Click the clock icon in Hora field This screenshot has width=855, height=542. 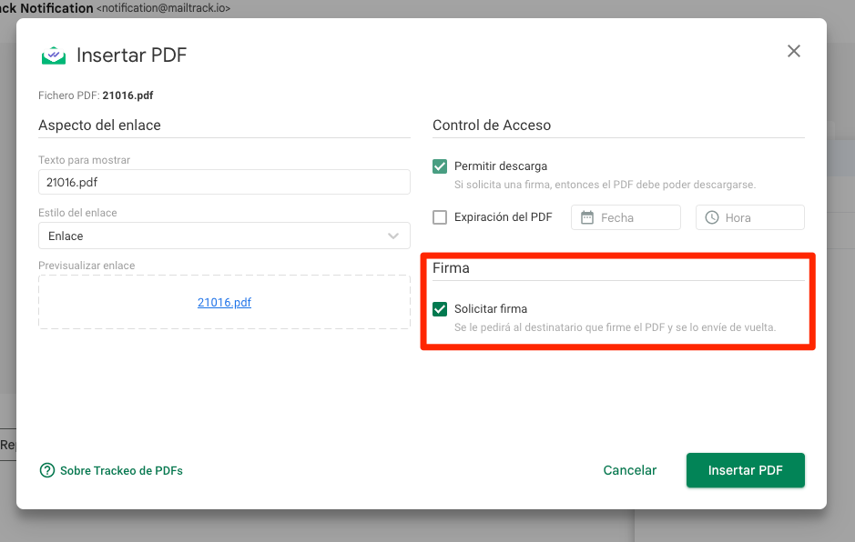point(712,217)
